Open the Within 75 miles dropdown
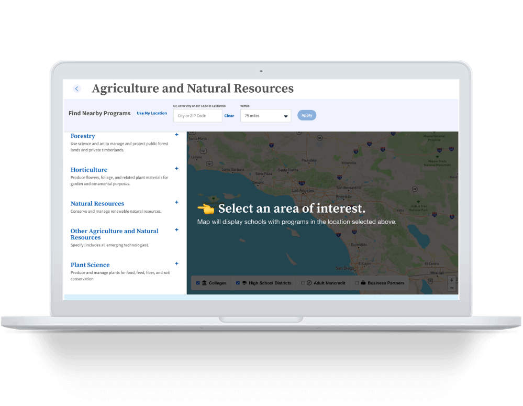The image size is (523, 406). (265, 116)
